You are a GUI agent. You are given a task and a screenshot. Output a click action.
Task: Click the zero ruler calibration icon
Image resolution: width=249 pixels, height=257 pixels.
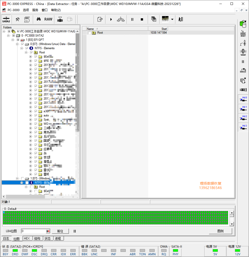point(243,52)
